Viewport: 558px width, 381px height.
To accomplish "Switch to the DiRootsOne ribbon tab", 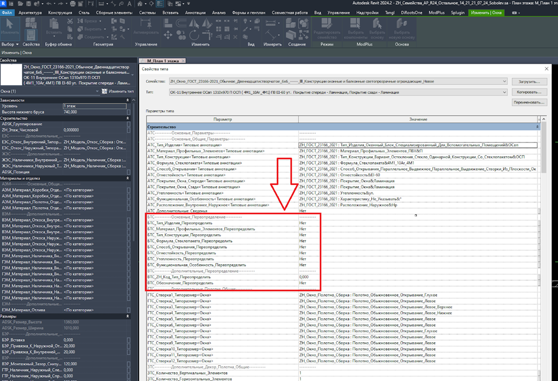I will click(x=412, y=13).
